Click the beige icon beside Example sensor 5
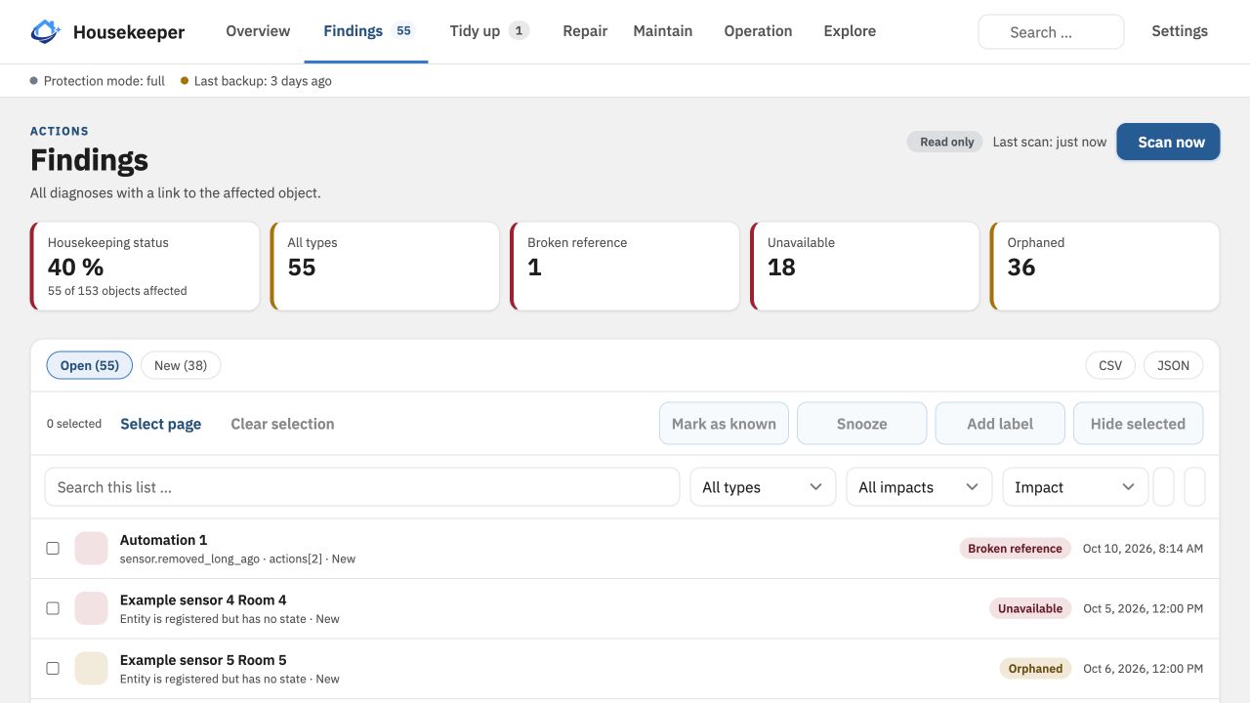 point(91,669)
